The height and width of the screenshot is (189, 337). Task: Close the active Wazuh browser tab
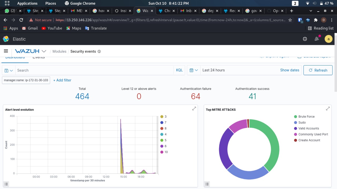tap(152, 11)
